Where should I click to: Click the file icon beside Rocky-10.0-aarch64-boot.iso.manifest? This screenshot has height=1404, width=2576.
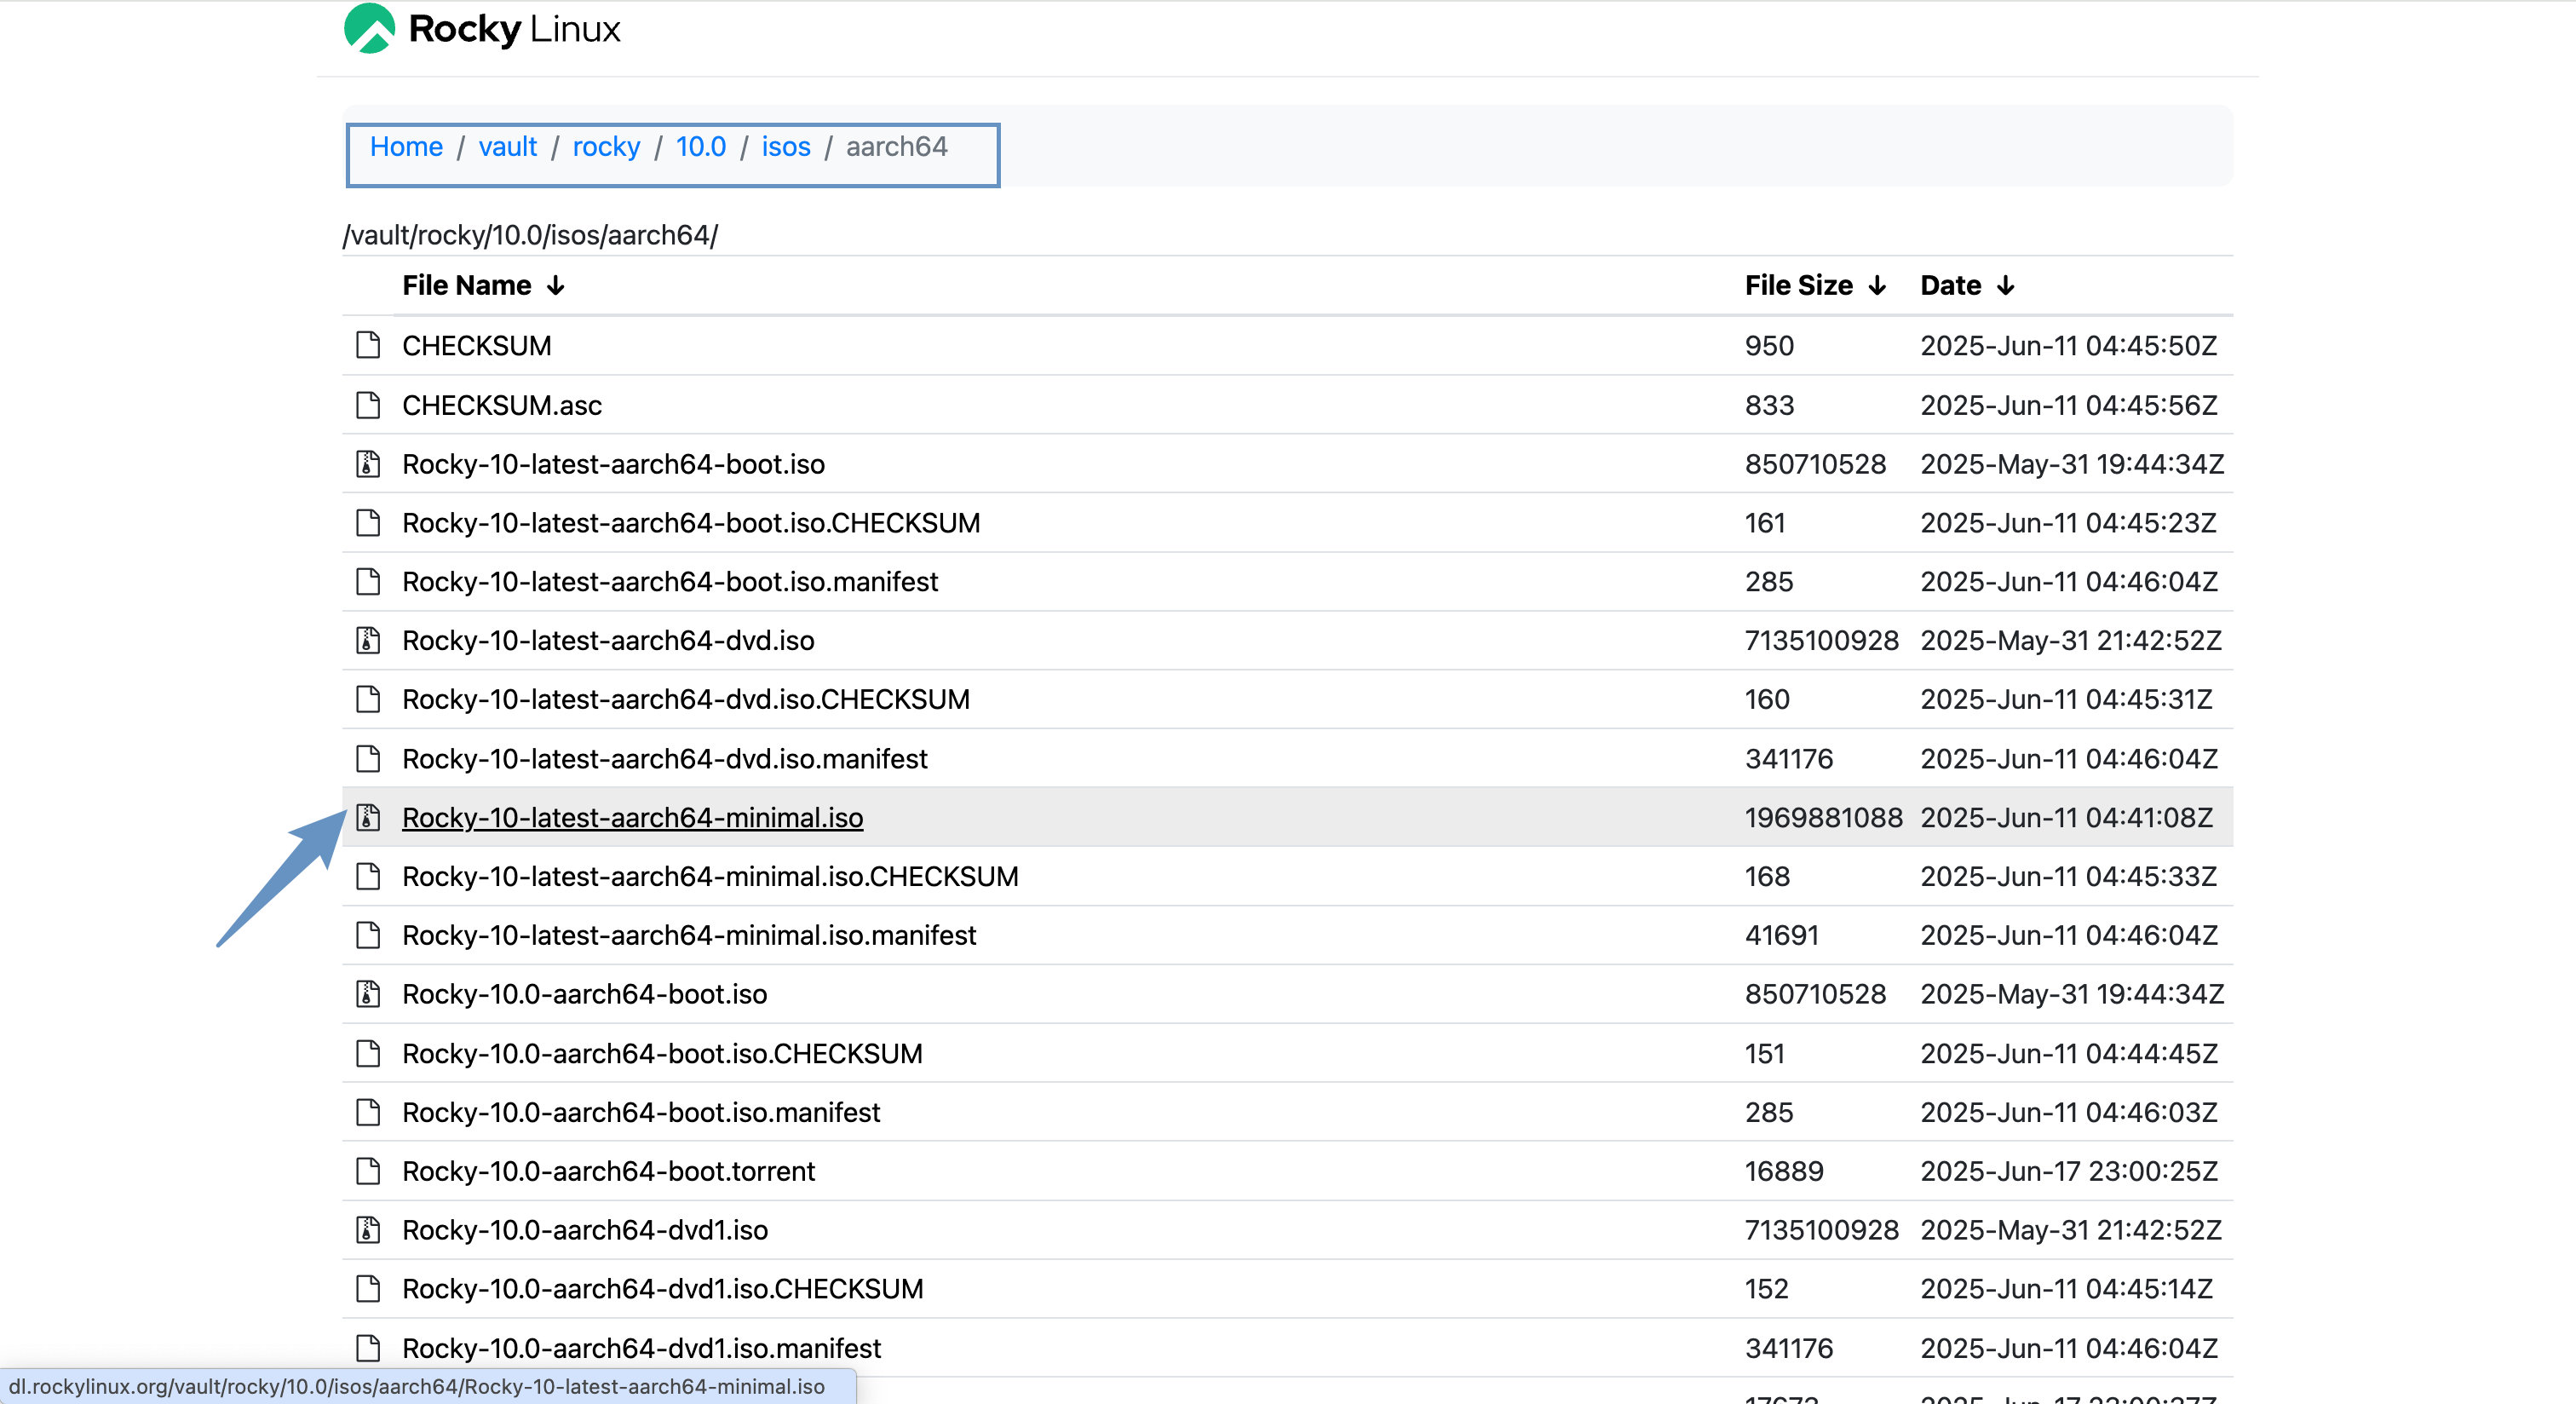coord(368,1112)
